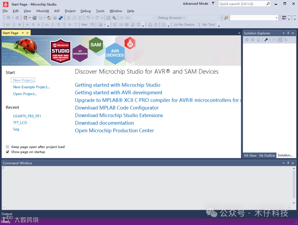
Task: Switch to the VA Outline tab
Action: 267,155
